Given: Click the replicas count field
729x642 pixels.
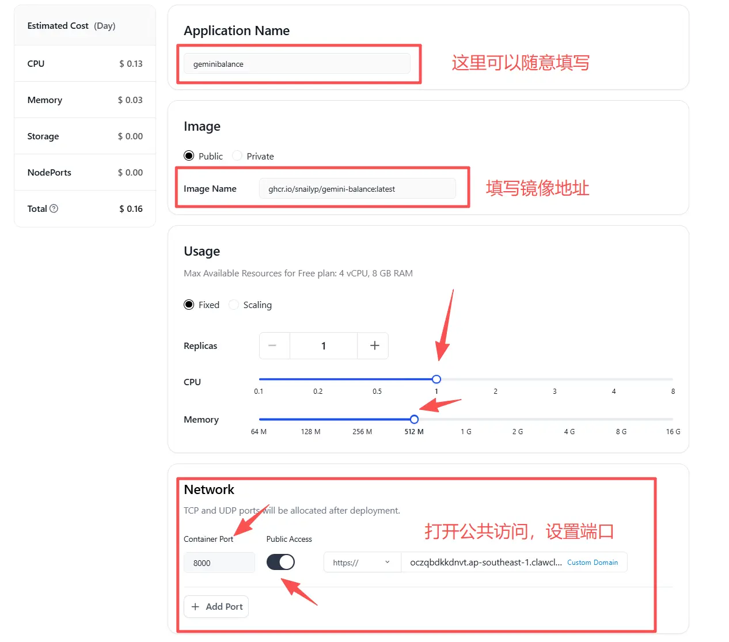Looking at the screenshot, I should (324, 345).
